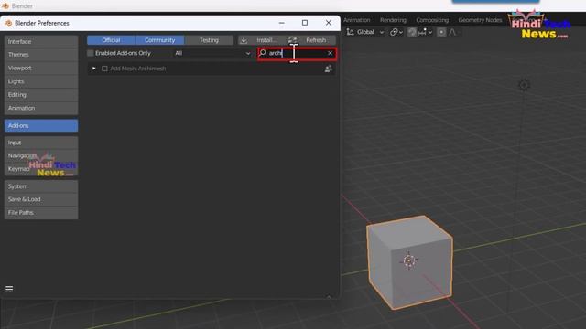Screen dimensions: 586x329
Task: Click the Blender logo in the Preferences title bar
Action: [x=8, y=23]
